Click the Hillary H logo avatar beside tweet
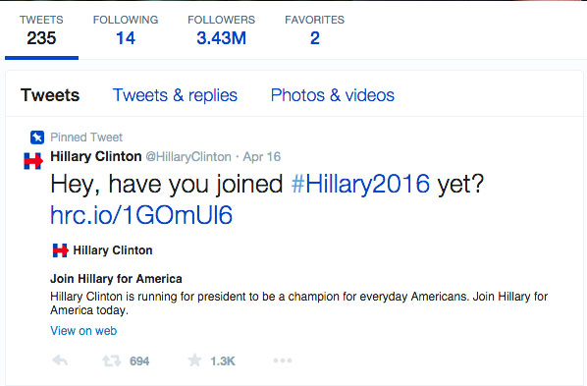 coord(33,161)
